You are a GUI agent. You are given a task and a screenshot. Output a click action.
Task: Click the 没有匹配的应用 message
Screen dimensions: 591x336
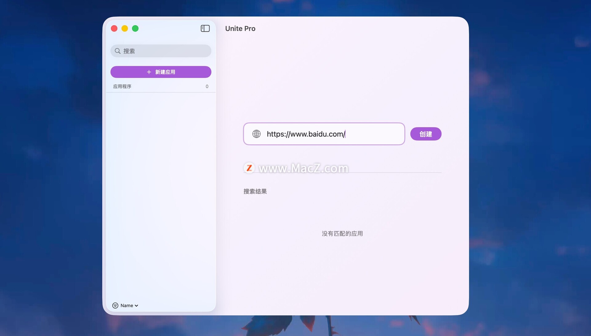(342, 234)
